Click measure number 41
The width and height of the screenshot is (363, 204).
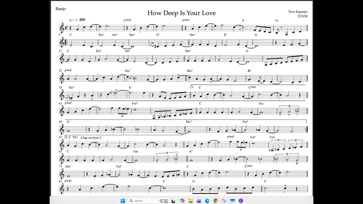tap(60, 104)
